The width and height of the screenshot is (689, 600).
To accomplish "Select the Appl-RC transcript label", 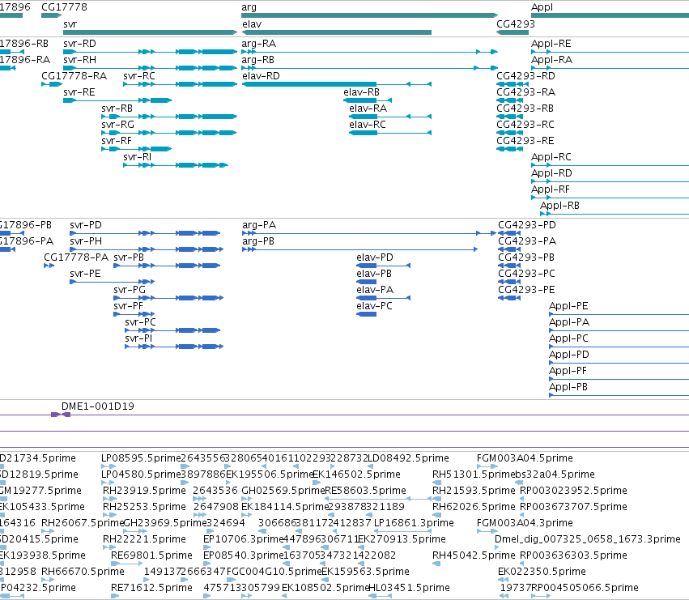I will click(x=551, y=157).
